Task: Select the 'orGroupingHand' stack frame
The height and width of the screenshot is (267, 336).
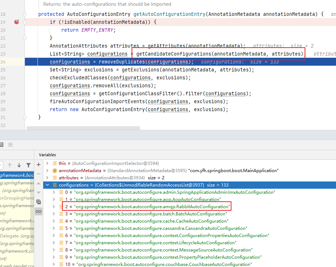Action: coord(17,198)
